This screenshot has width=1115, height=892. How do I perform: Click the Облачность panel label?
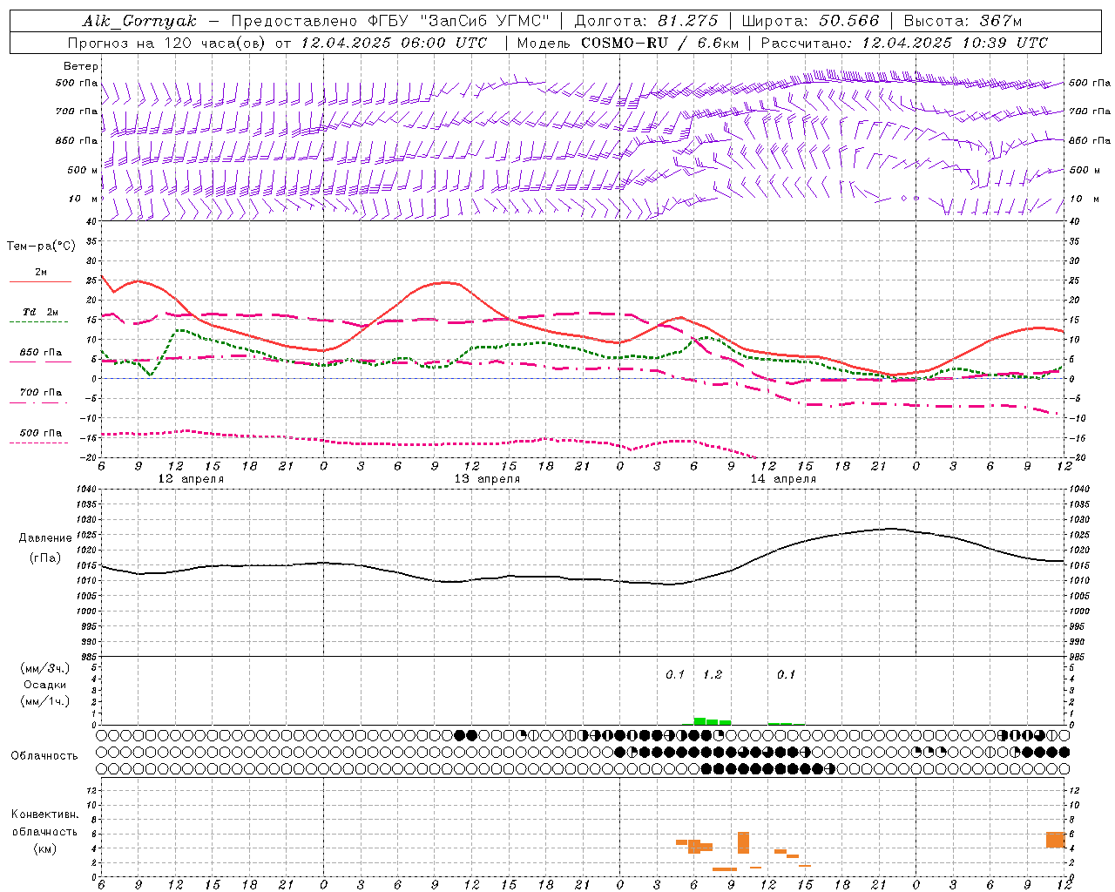44,755
